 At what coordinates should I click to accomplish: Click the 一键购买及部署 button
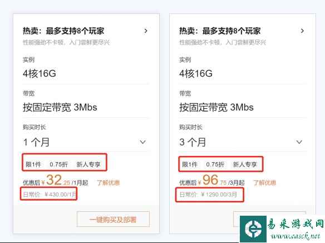click(x=113, y=220)
